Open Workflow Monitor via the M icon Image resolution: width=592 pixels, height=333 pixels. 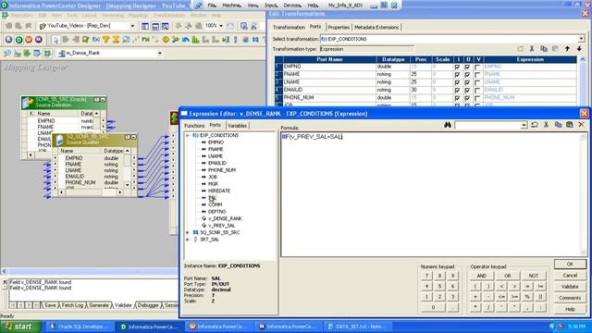39,39
